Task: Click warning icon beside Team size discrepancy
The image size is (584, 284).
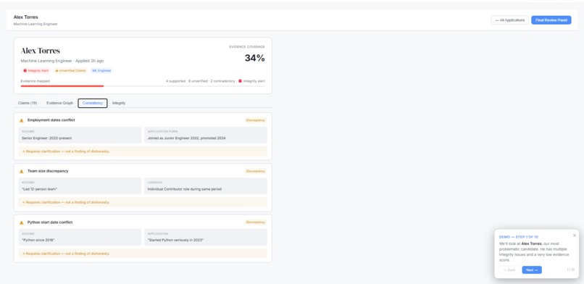Action: [21, 171]
